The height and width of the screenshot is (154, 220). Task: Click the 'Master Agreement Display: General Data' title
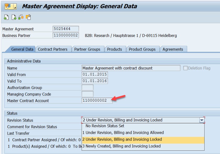tap(80, 6)
